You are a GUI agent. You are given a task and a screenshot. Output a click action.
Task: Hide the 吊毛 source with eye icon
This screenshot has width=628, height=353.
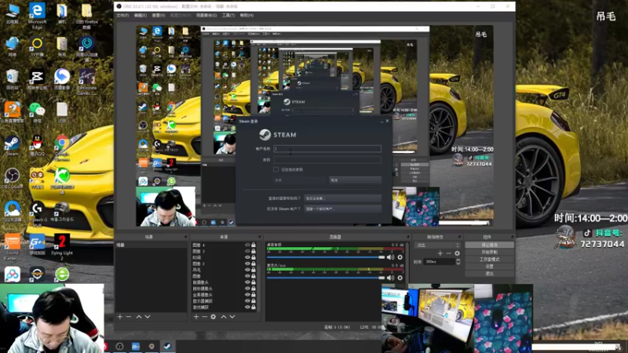pos(247,270)
